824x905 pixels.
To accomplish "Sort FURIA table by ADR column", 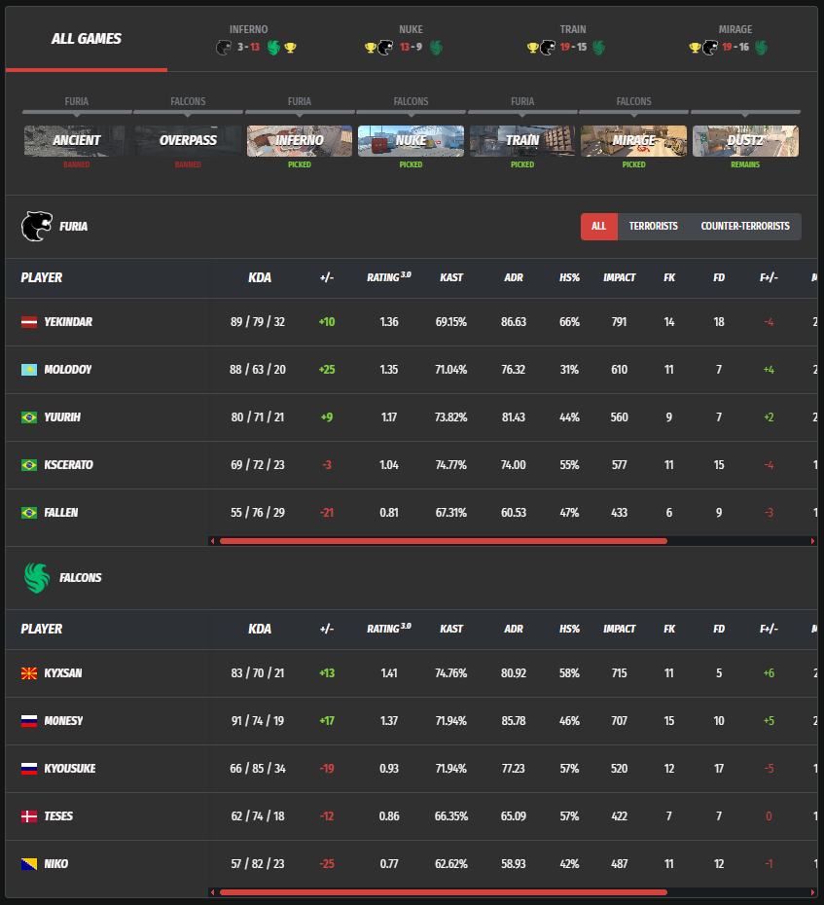I will coord(513,277).
